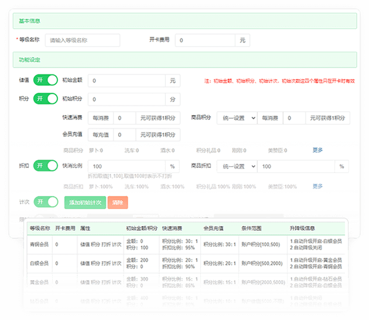369x320 pixels.
Task: Click the 萝卜:100% discount entry
Action: (101, 187)
